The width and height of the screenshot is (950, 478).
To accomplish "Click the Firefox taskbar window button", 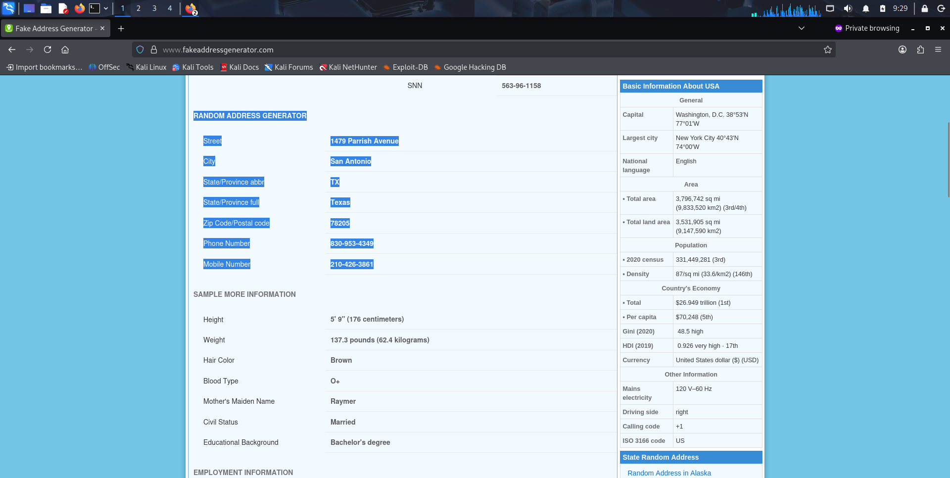I will 191,8.
